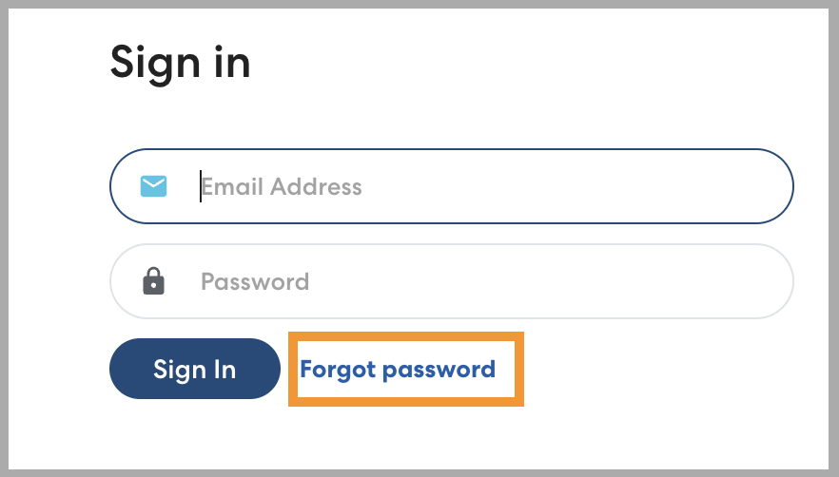Tap the padlock symbol beside Password
839x477 pixels.
(153, 281)
